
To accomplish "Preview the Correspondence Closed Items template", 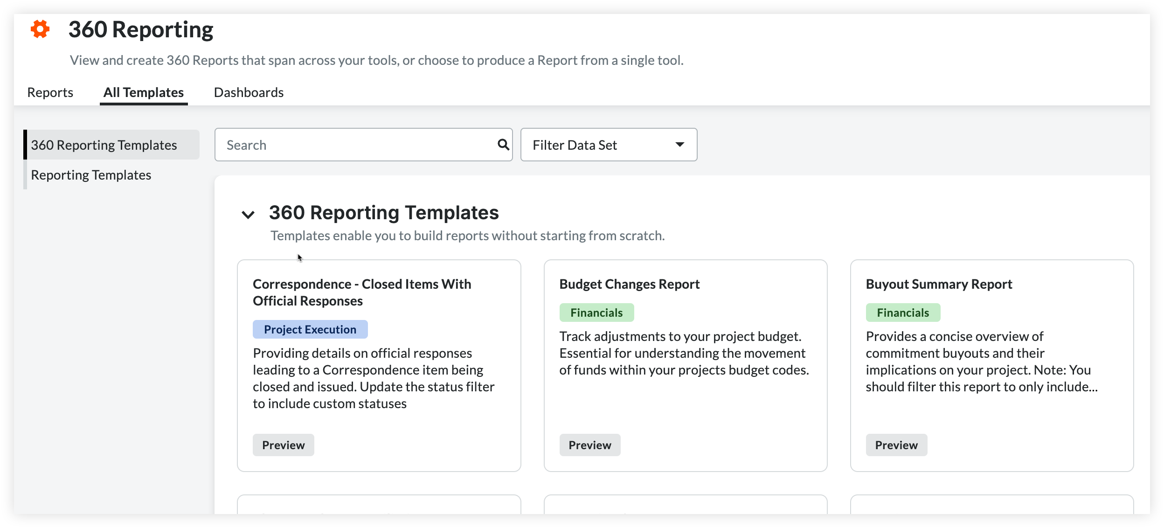I will pos(283,445).
